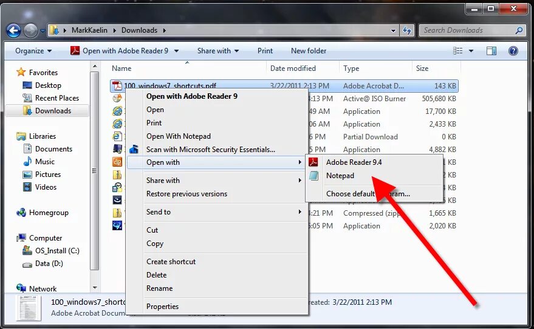The width and height of the screenshot is (534, 329).
Task: Click the PDF icon of 100_windows7_shortcuts.pdf
Action: coord(117,86)
